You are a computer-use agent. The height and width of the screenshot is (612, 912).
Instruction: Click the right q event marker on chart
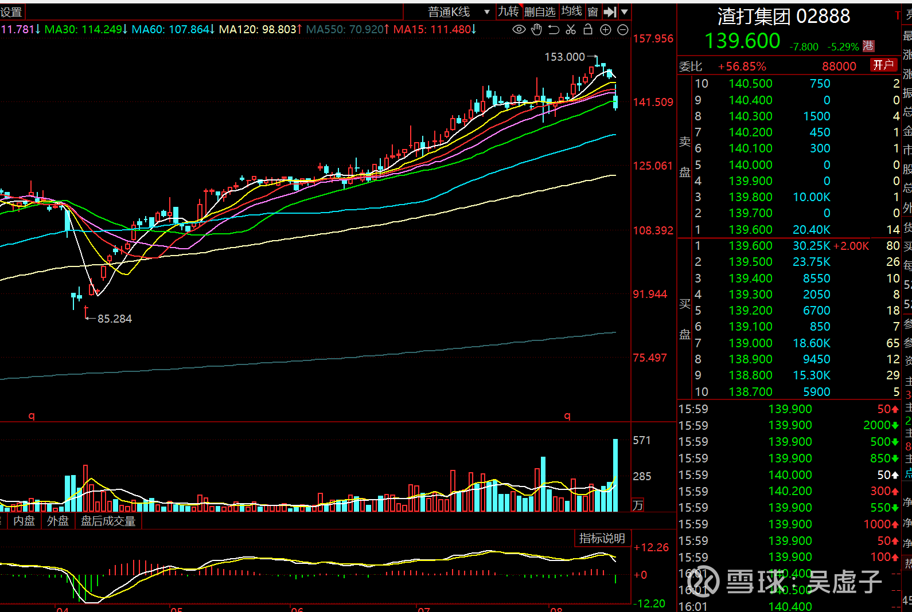[567, 416]
